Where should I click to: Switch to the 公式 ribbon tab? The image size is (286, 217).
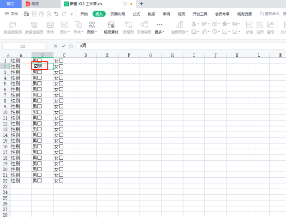point(136,14)
